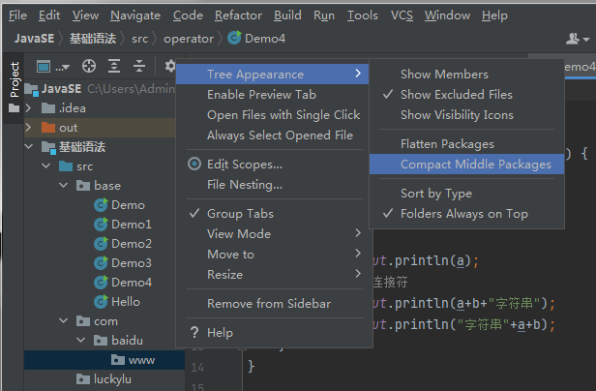This screenshot has height=391, width=596.
Task: Toggle Folders Always on Top option
Action: (464, 214)
